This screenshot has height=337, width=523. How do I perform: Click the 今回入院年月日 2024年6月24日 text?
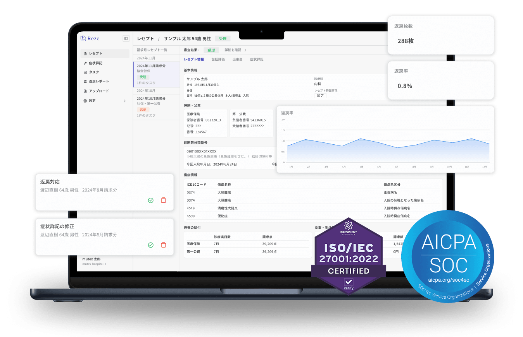[212, 164]
